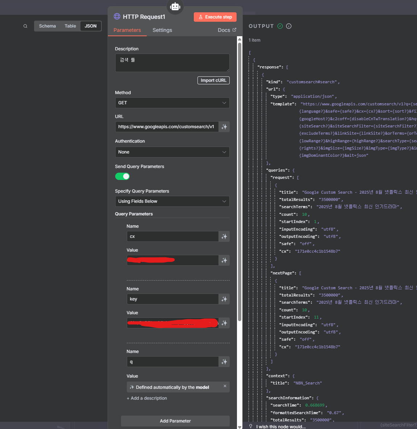Click the sparkle icon beside the key name field
The height and width of the screenshot is (429, 417).
[224, 299]
